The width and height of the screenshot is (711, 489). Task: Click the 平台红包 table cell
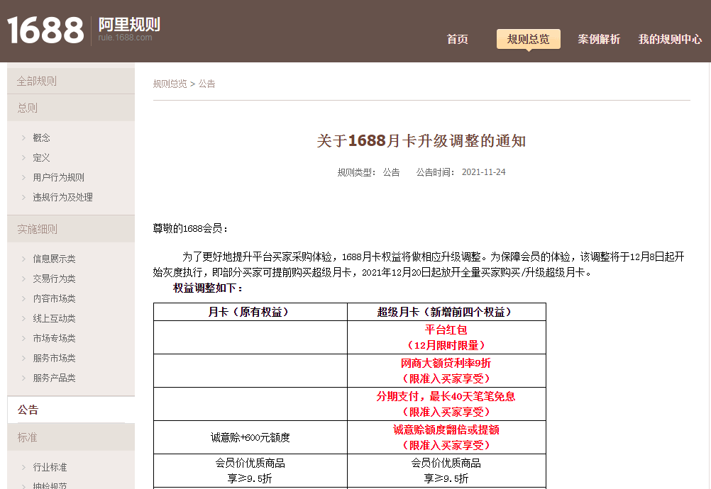point(446,337)
